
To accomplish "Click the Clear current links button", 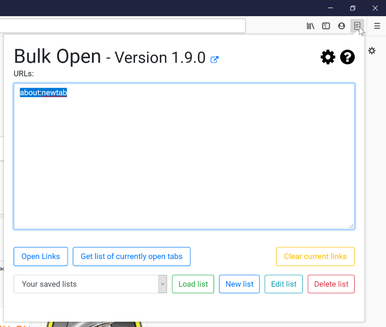I will point(315,256).
